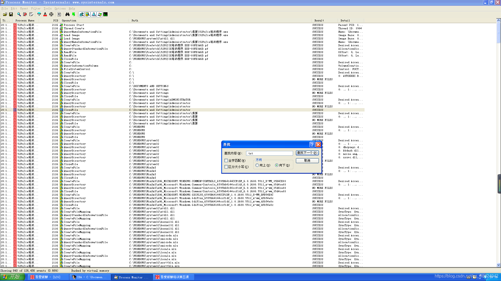
Task: Click the dhcpsapi detail cell
Action: (x=351, y=147)
